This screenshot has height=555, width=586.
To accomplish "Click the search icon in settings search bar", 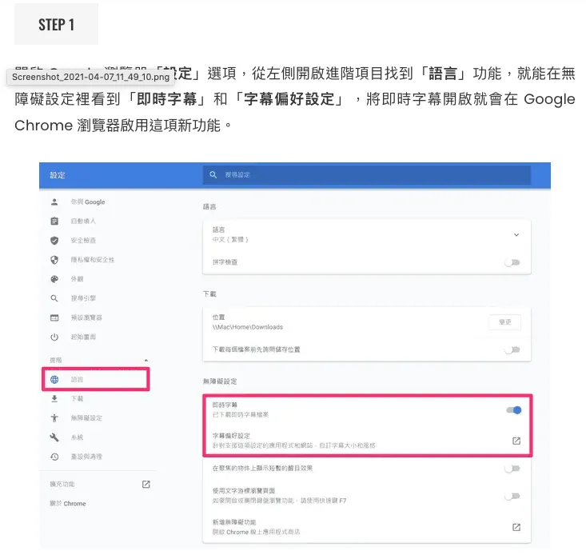I will [213, 175].
